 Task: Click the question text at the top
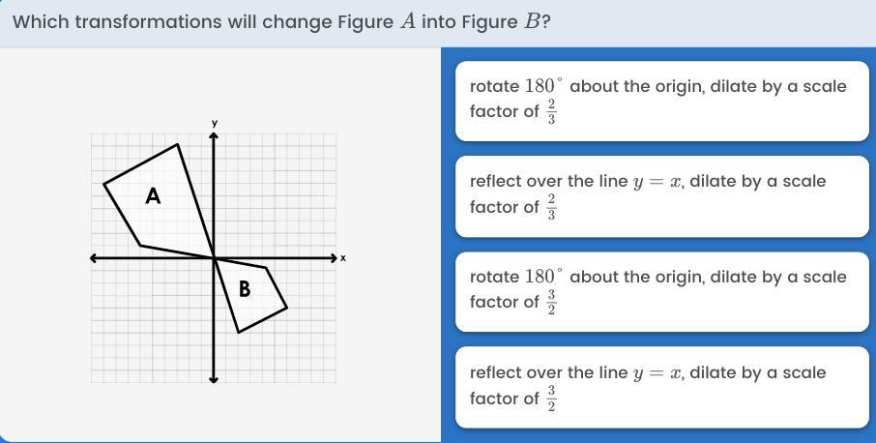[x=281, y=21]
